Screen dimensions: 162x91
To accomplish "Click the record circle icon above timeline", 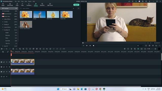I will (125, 49).
